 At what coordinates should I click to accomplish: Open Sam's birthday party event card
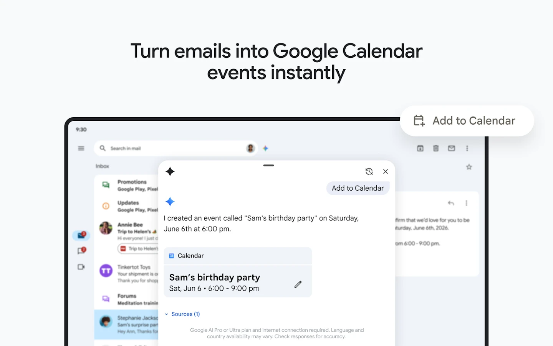238,281
